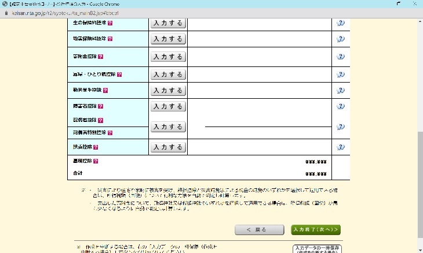Click 入力する for 障害者控除
423x253 pixels.
[x=168, y=106]
